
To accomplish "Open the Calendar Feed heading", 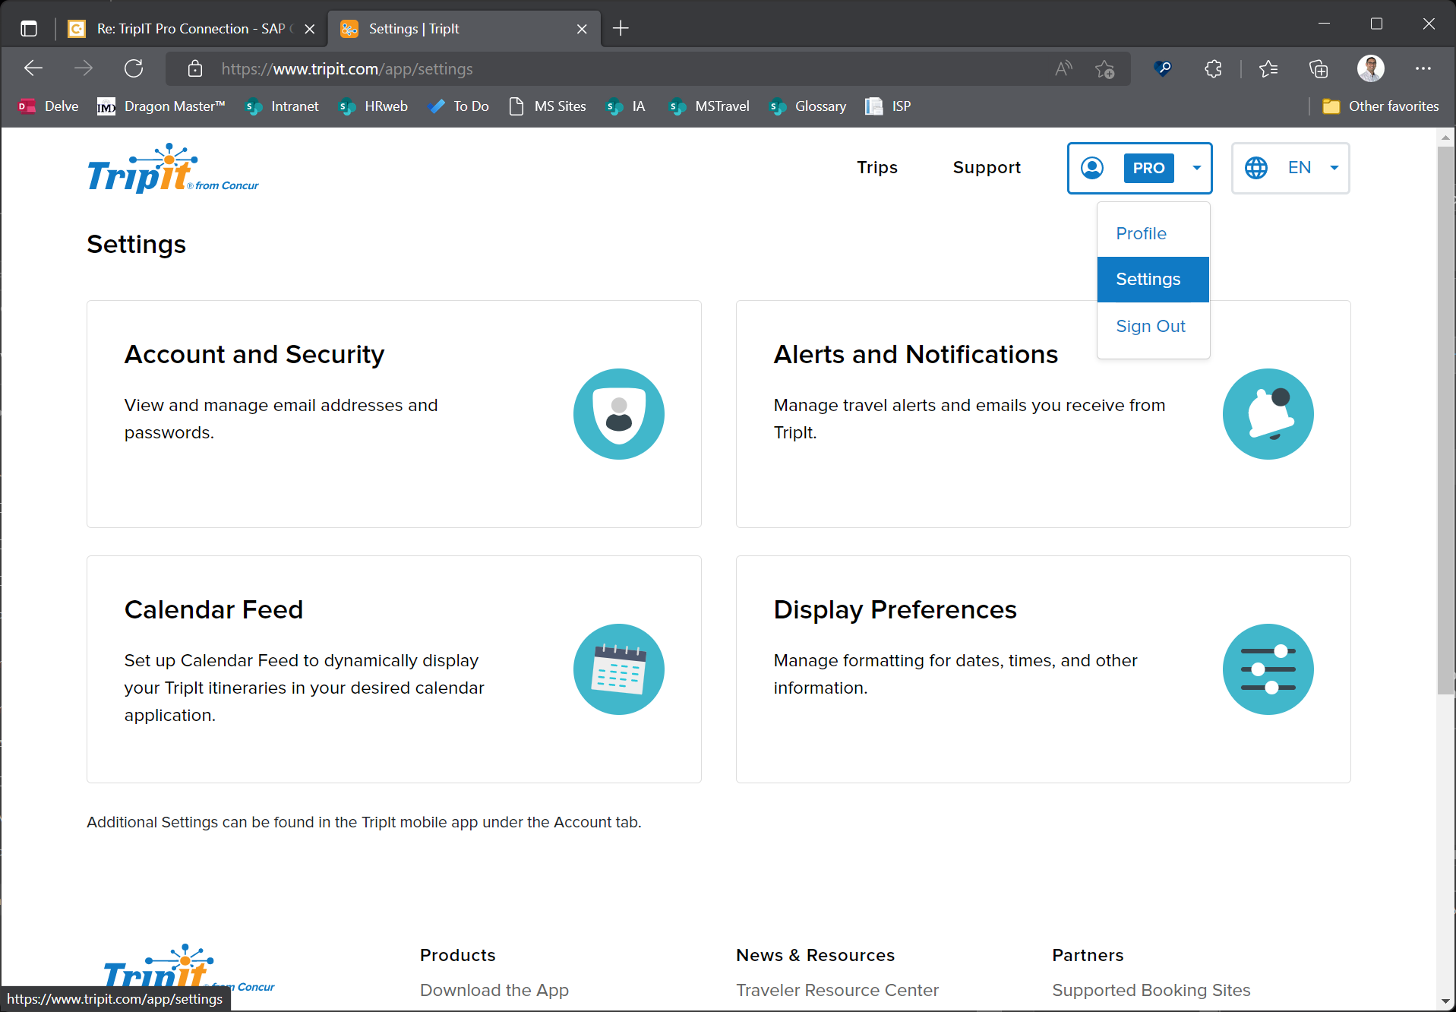I will tap(213, 609).
